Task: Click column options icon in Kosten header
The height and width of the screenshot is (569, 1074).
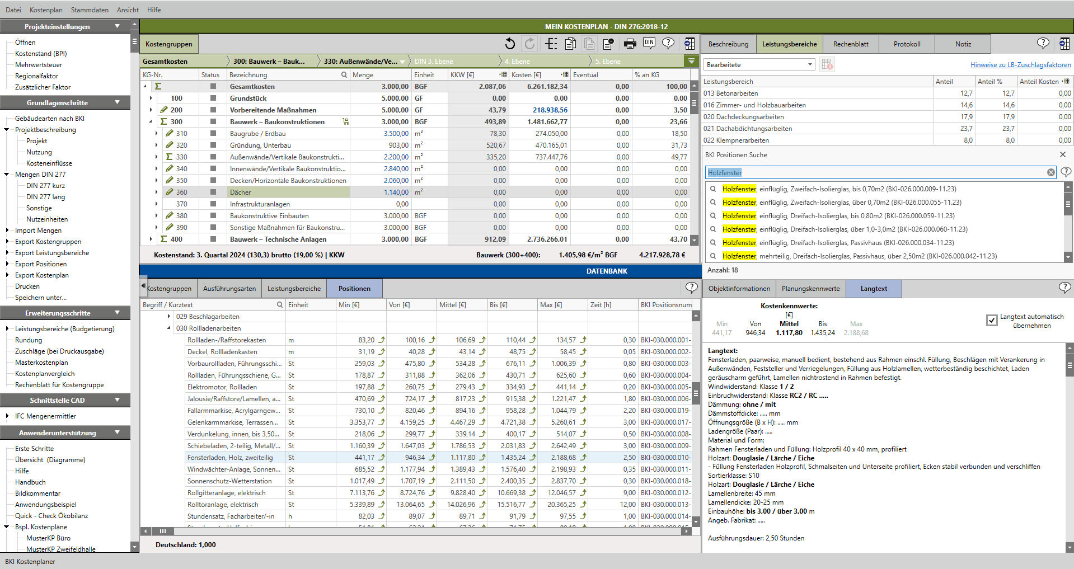Action: pyautogui.click(x=565, y=74)
